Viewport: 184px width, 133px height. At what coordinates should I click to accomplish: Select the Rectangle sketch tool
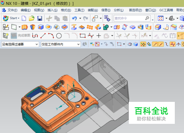tap(82, 36)
